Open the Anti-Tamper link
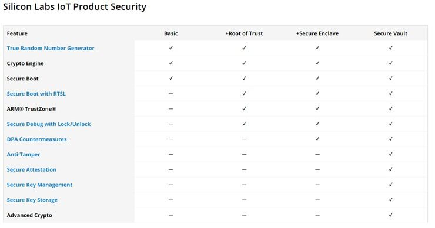This screenshot has width=435, height=228. (24, 155)
